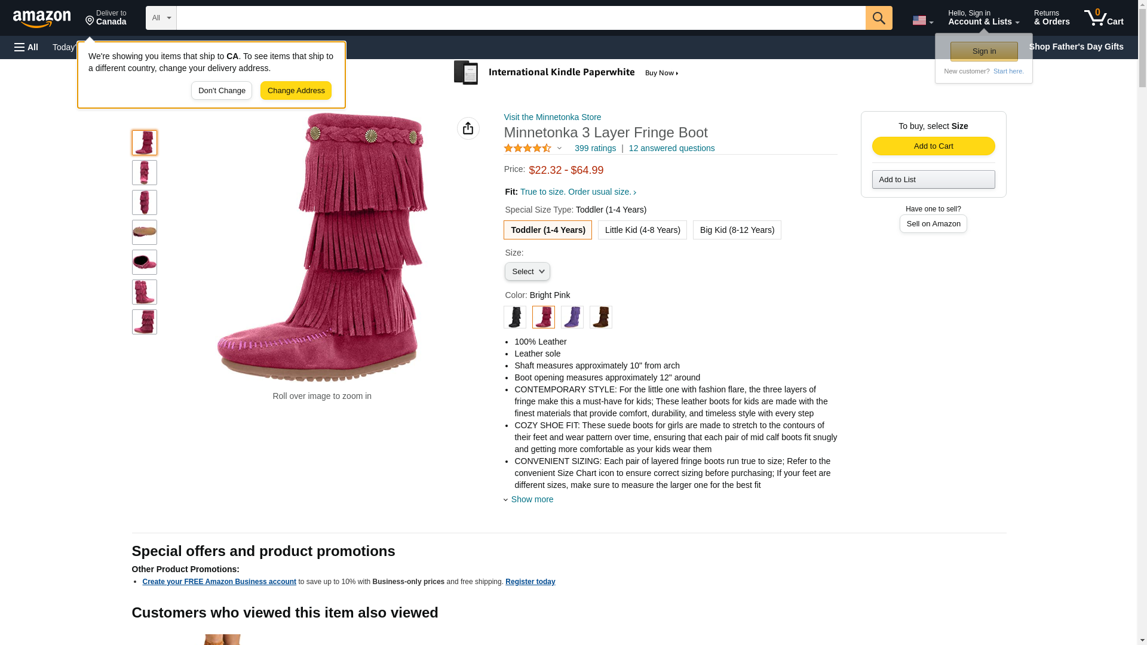
Task: Click the star rating icons
Action: pos(528,148)
